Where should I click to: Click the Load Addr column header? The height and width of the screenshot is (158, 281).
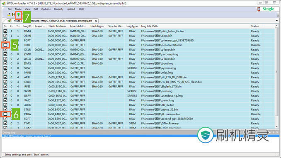[x=78, y=26]
